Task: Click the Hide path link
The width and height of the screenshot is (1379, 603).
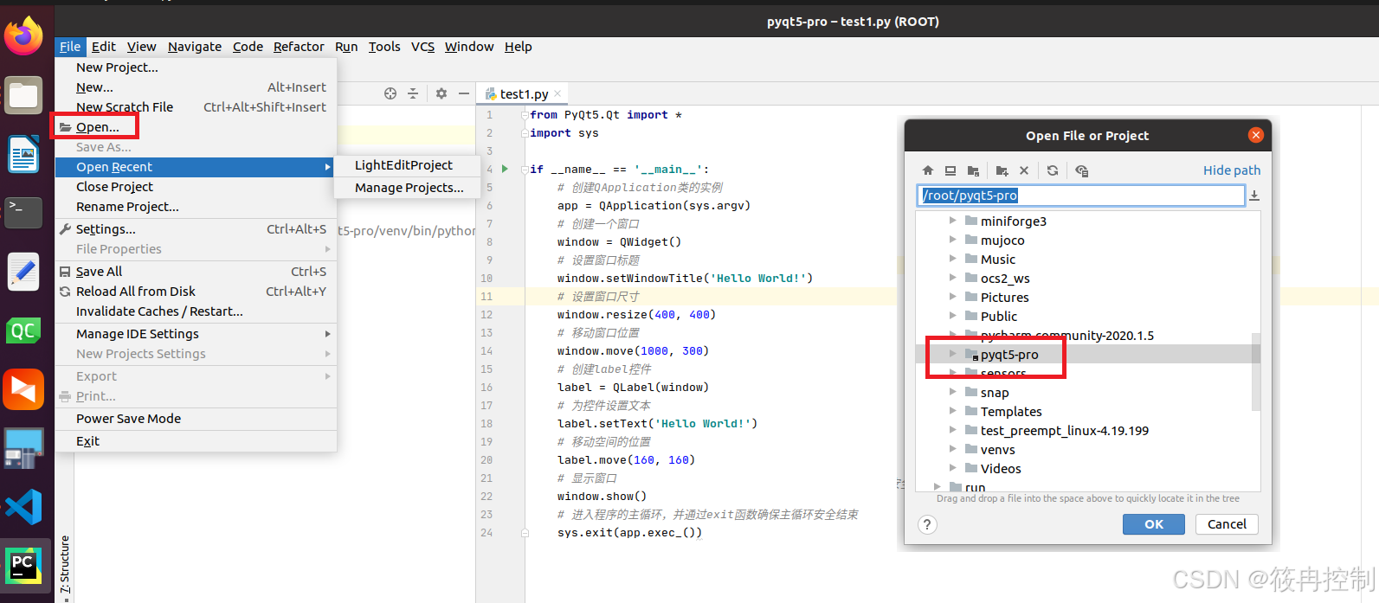Action: (1231, 170)
